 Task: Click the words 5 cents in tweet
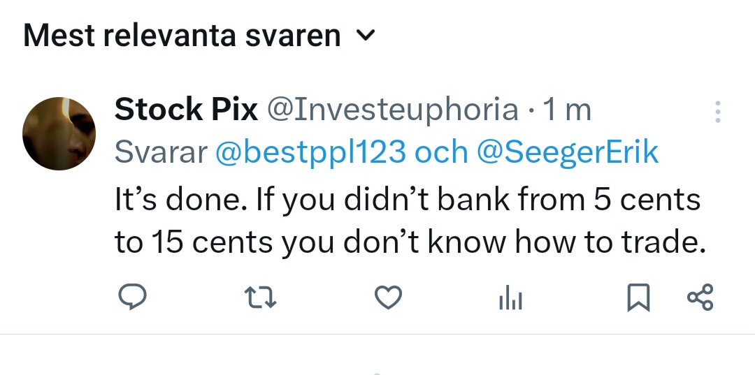coord(647,199)
